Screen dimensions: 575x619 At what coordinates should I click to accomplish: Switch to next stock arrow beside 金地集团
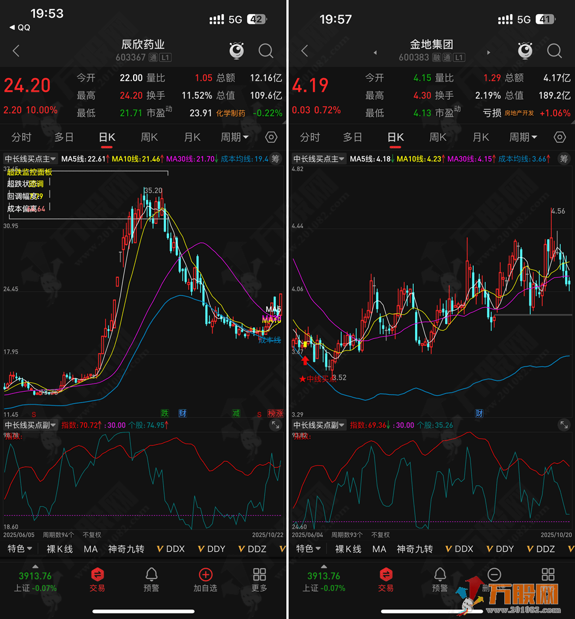click(489, 53)
